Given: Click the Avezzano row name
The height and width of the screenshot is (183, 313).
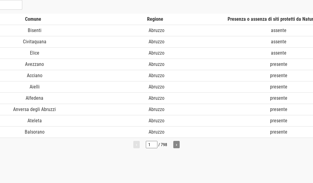Looking at the screenshot, I should coord(34,64).
